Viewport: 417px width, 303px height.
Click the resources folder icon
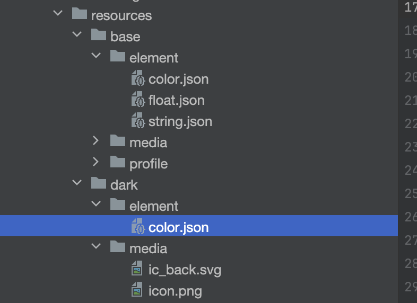tap(79, 14)
